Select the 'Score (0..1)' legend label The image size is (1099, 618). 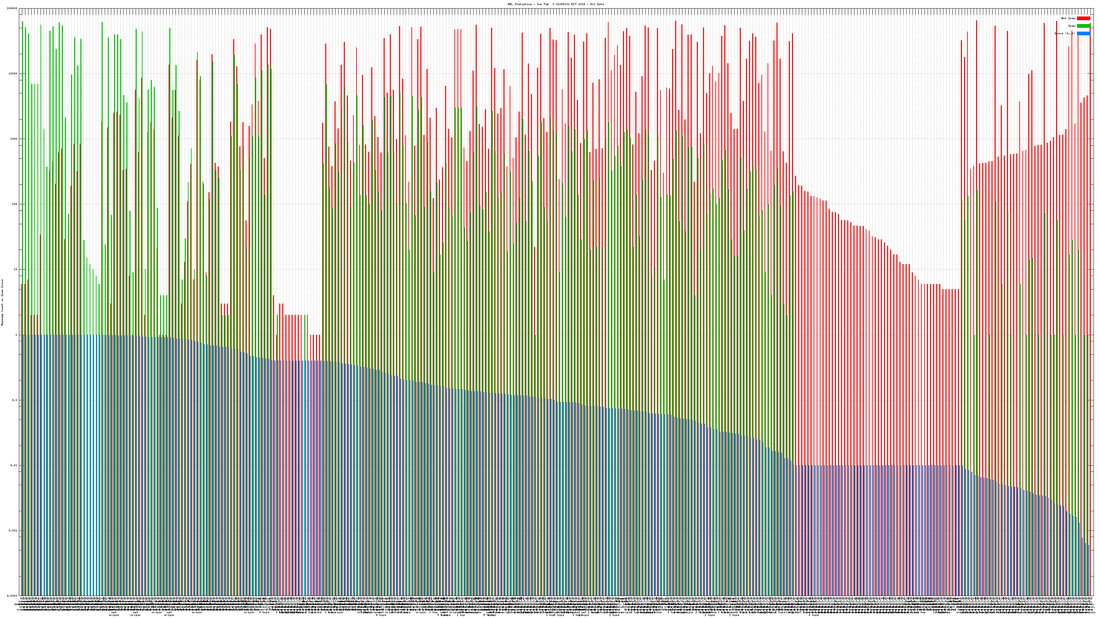1064,33
